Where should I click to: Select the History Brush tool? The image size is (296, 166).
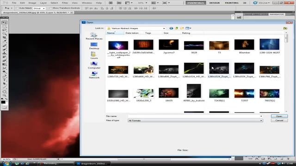pos(4,57)
